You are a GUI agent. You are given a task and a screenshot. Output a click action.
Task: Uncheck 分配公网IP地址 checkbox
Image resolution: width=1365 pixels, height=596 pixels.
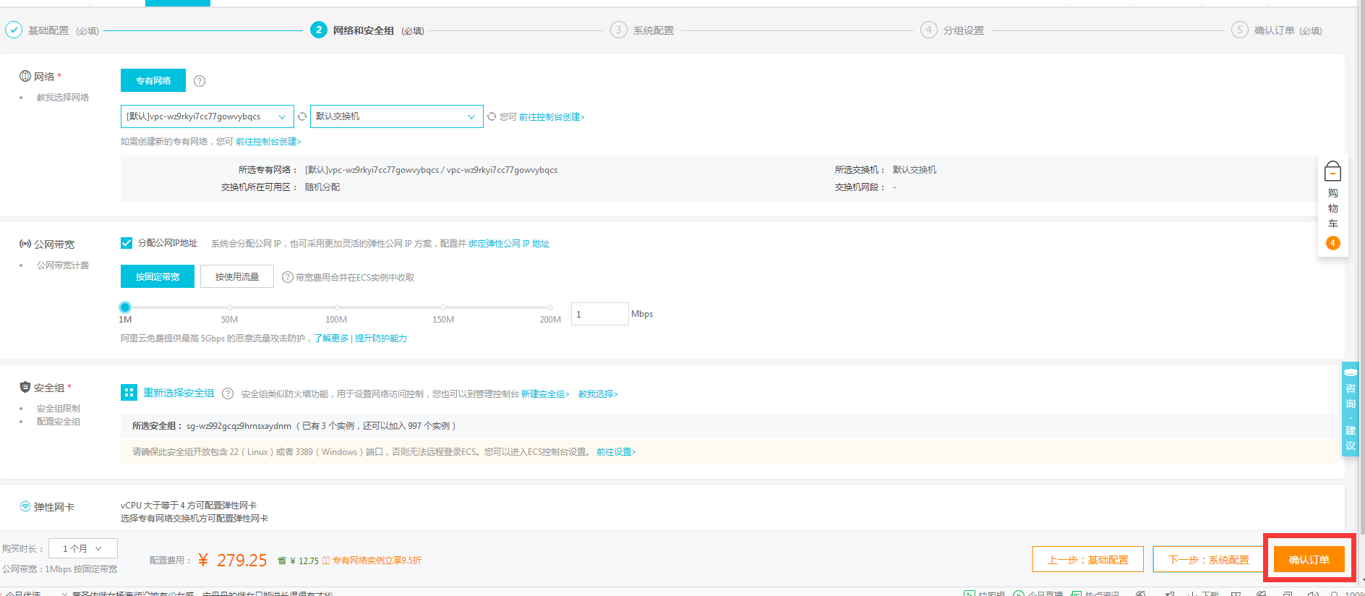127,243
